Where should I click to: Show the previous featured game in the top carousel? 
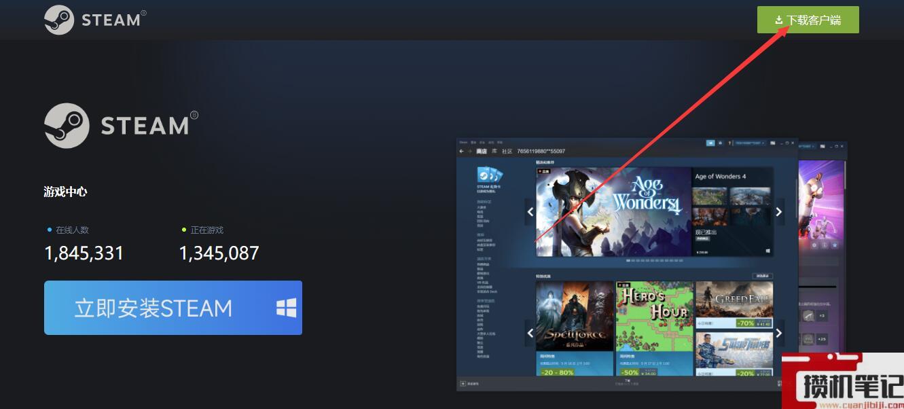click(x=530, y=211)
